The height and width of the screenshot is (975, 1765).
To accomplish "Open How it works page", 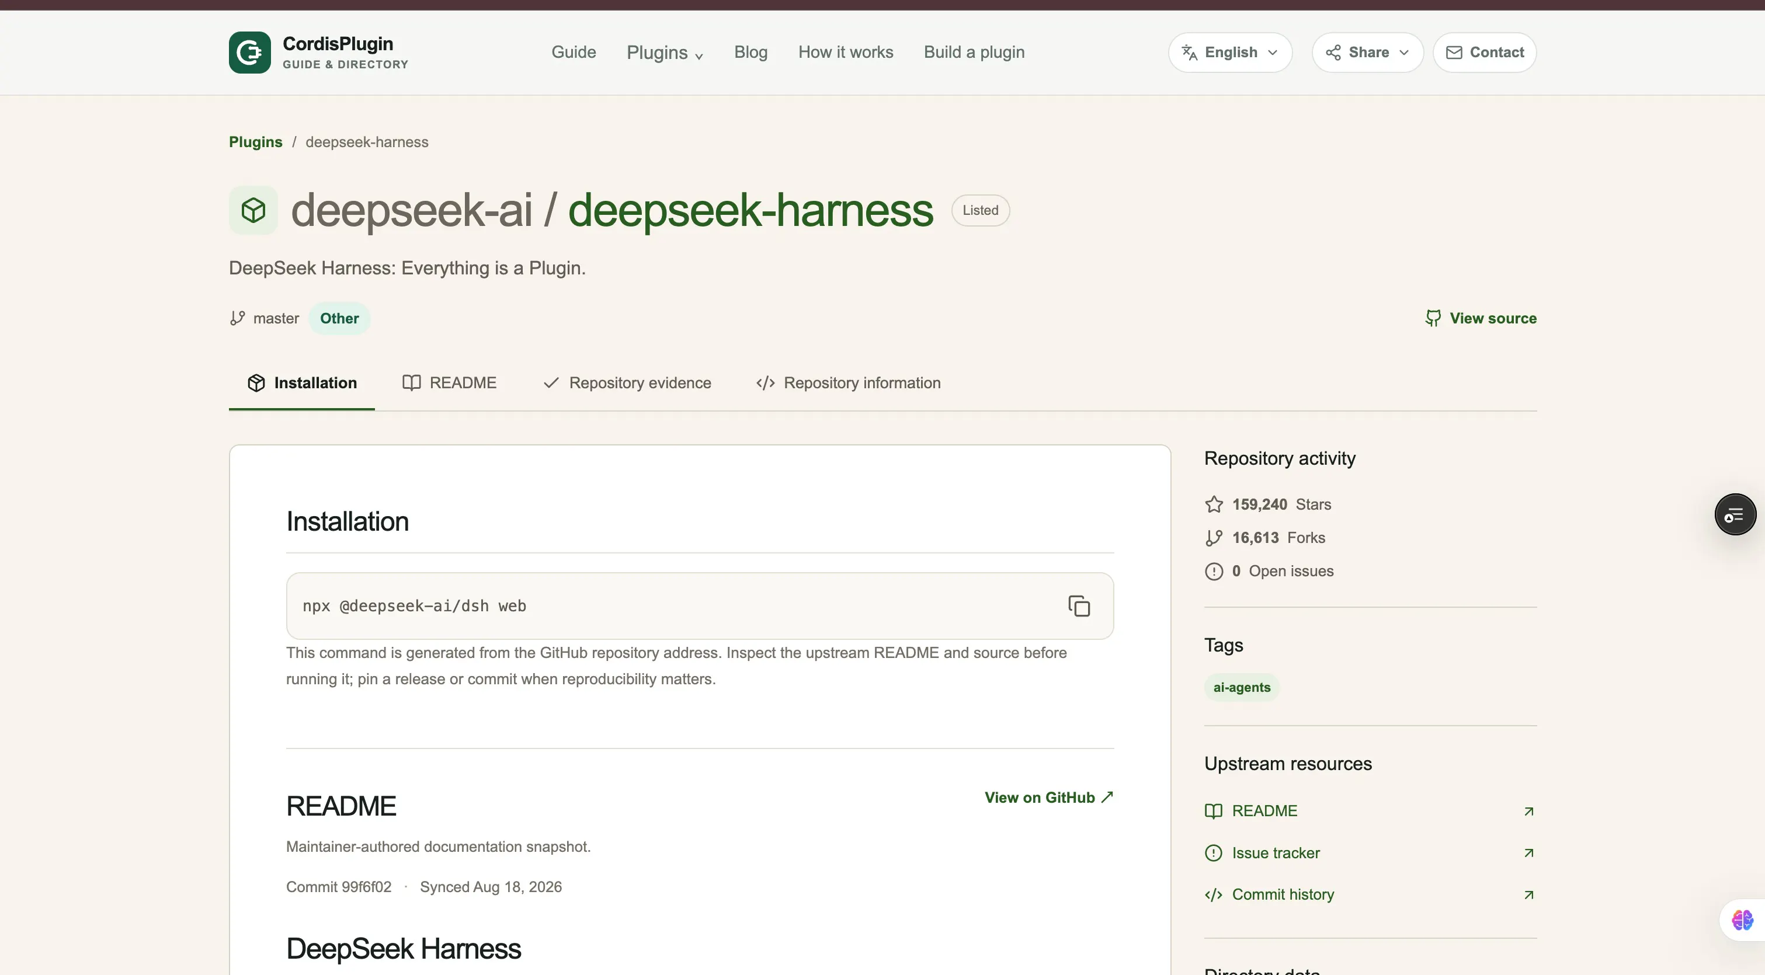I will 846,53.
